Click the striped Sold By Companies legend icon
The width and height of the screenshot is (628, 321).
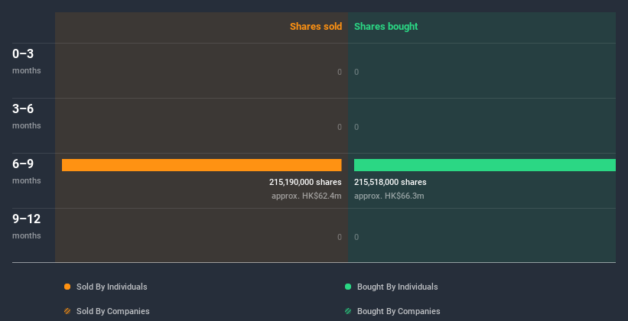pos(67,311)
